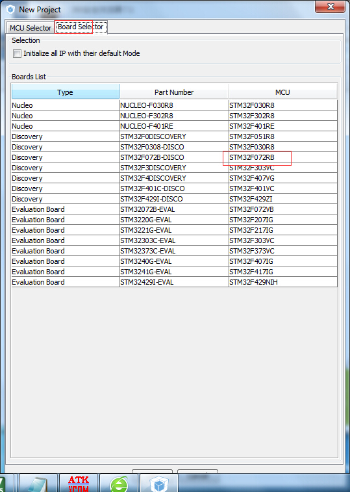Click the STM32F401VC MCU cell
Screen dimensions: 350x492
coord(283,188)
